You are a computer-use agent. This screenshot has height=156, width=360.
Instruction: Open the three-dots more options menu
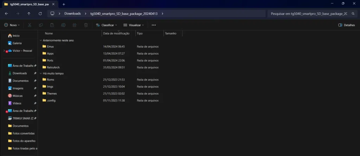[154, 25]
